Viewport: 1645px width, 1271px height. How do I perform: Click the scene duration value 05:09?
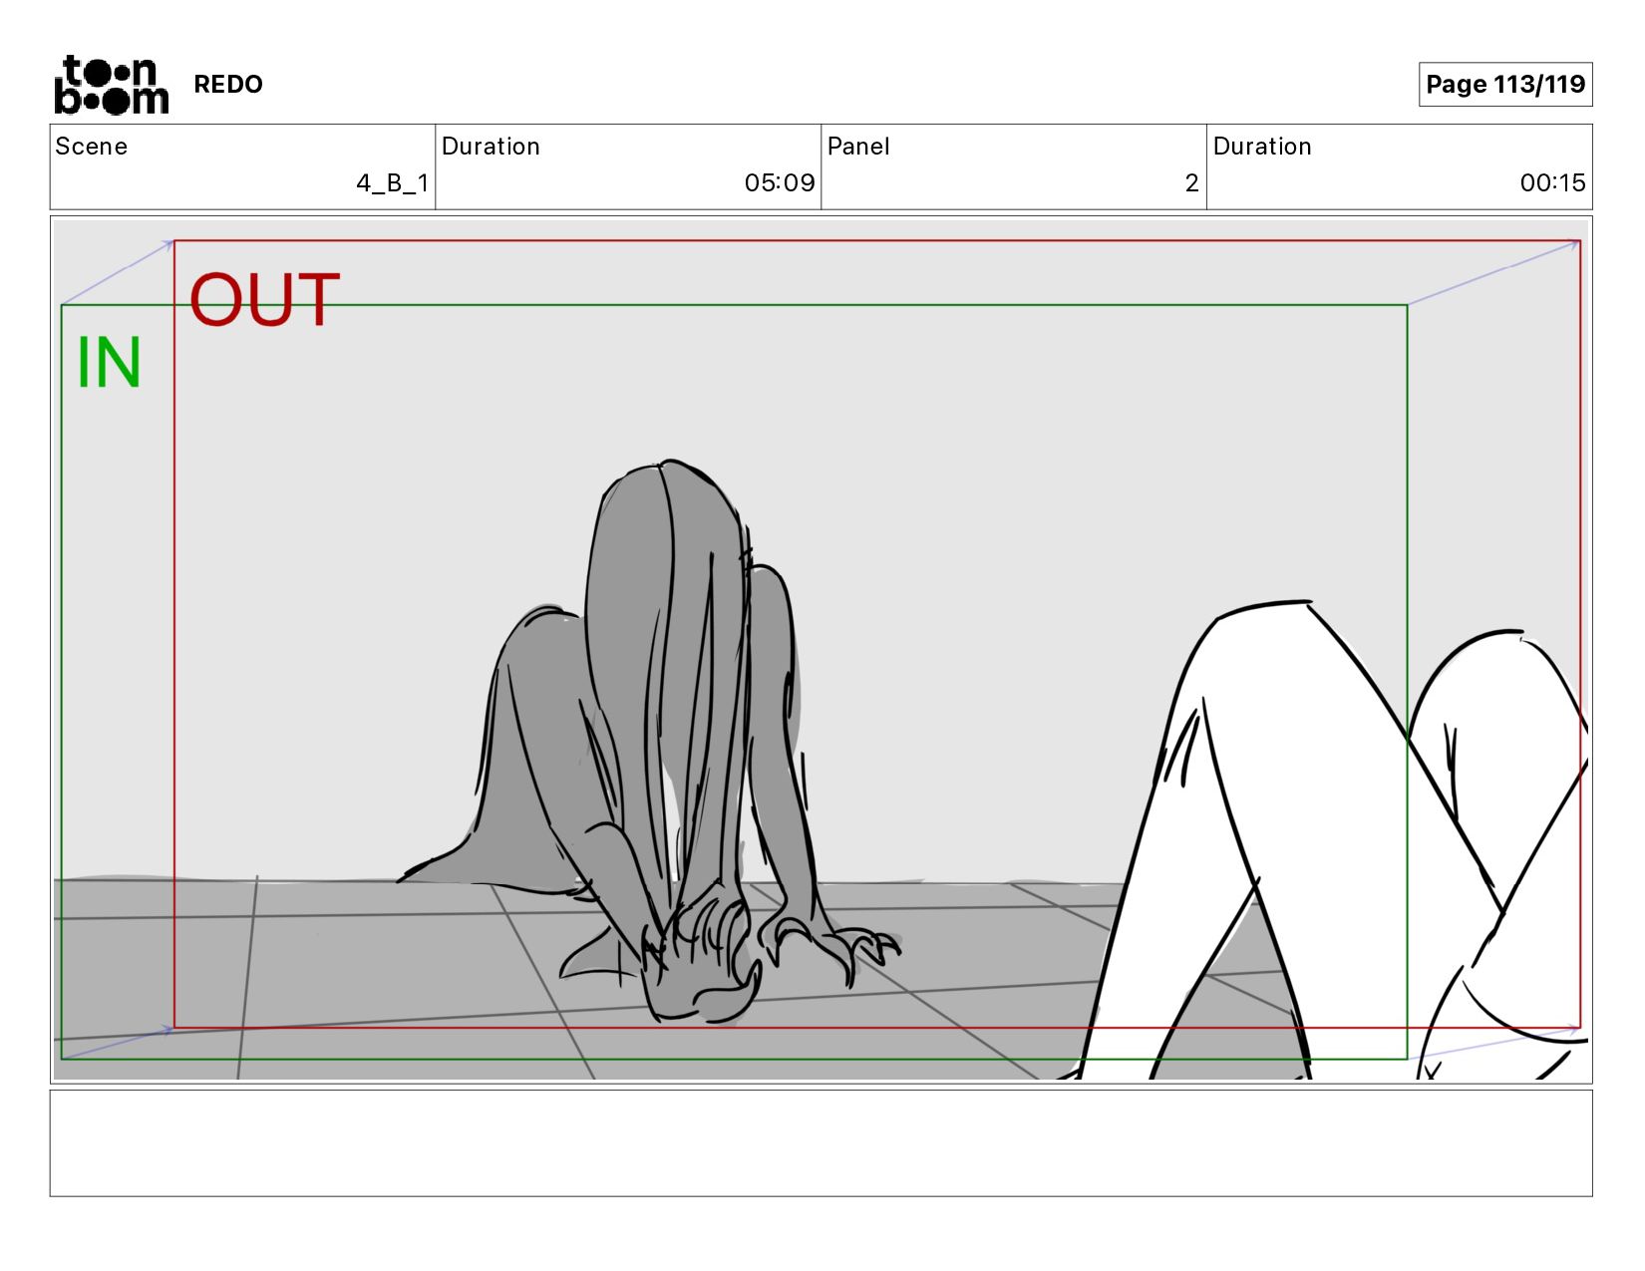780,183
